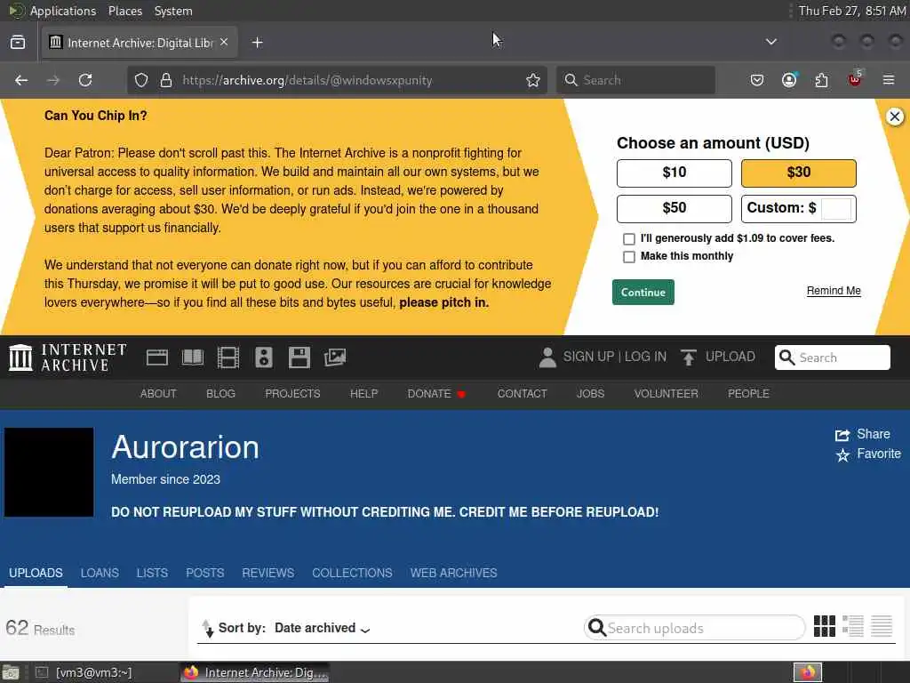Viewport: 910px width, 683px height.
Task: Open the Software floppy disk icon
Action: tap(299, 358)
